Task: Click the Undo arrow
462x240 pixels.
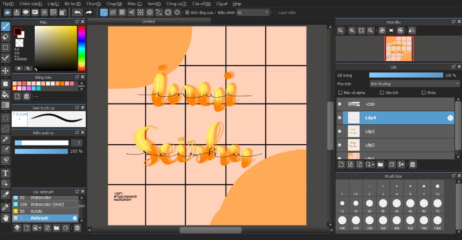Action: click(78, 12)
